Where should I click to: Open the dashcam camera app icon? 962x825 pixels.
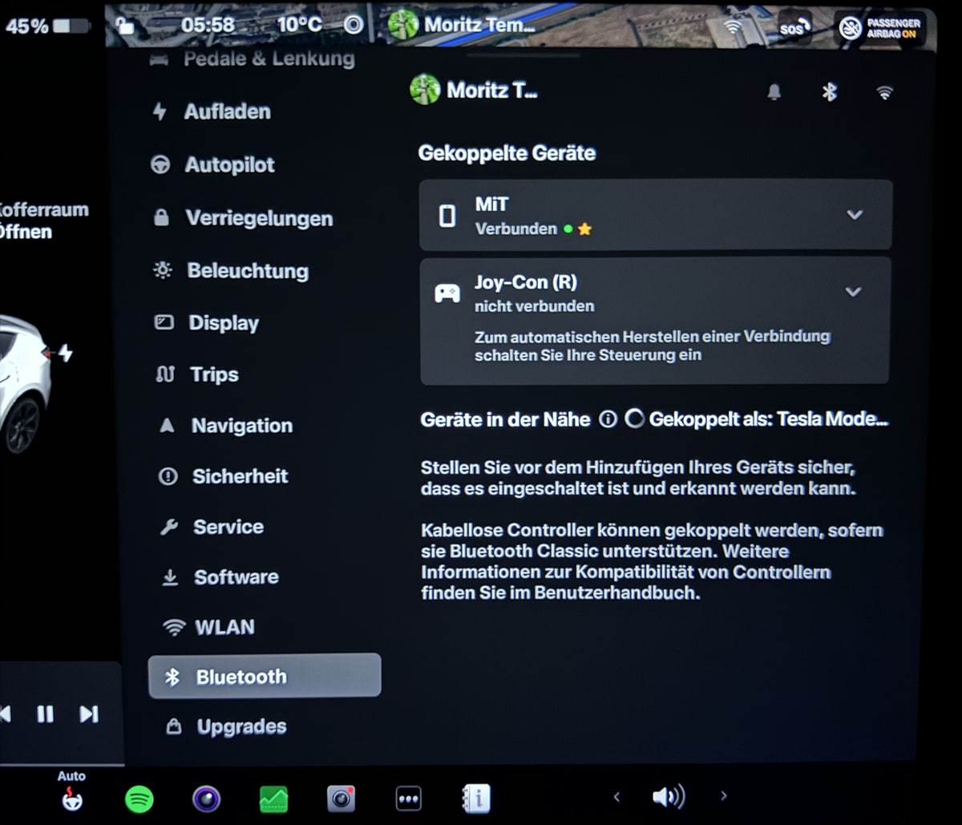[x=342, y=799]
